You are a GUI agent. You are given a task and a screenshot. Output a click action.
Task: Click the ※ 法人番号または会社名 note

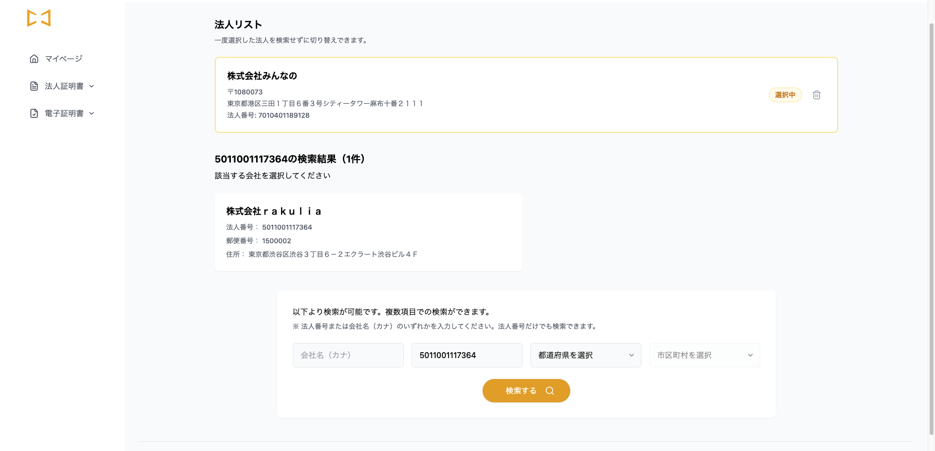click(x=445, y=326)
